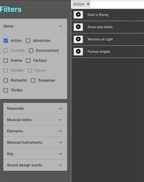This screenshot has width=144, height=182.
Task: Open the Elements filter section
Action: [x=35, y=131]
